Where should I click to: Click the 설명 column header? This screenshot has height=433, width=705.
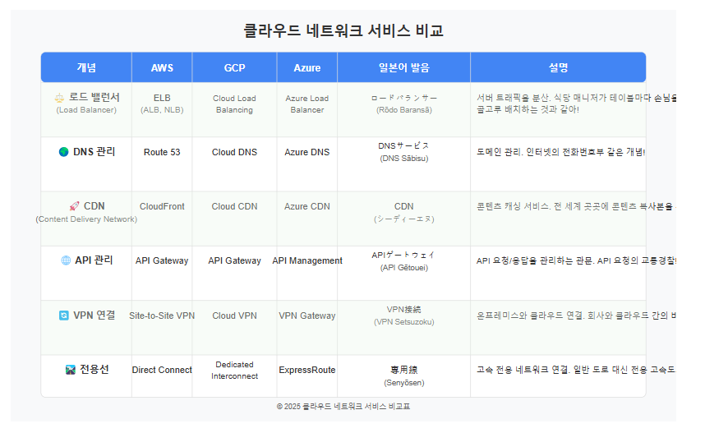click(x=558, y=67)
